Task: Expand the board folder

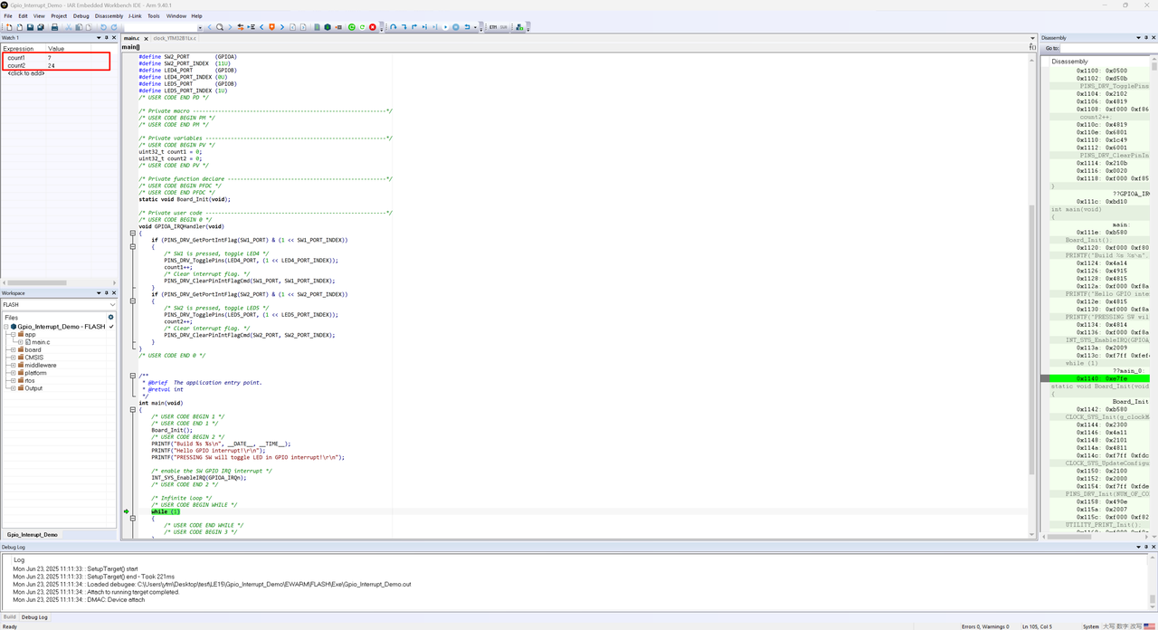Action: click(14, 350)
